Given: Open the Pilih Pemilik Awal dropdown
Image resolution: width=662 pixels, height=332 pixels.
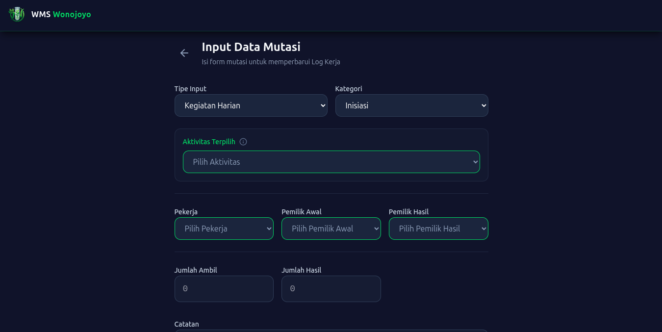Looking at the screenshot, I should tap(331, 229).
